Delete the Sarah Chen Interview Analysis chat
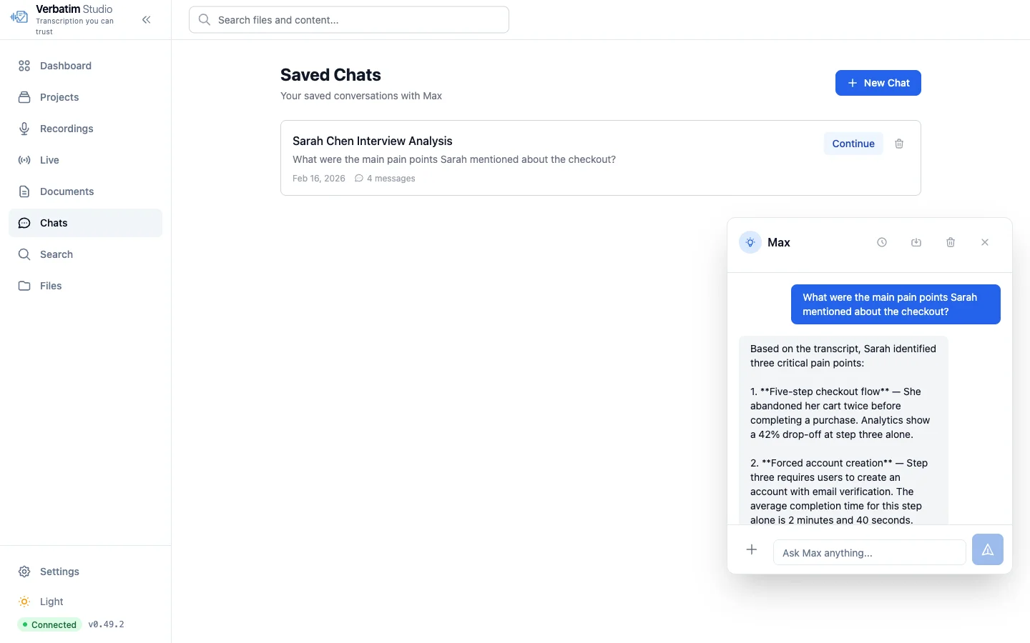The image size is (1030, 643). [899, 144]
